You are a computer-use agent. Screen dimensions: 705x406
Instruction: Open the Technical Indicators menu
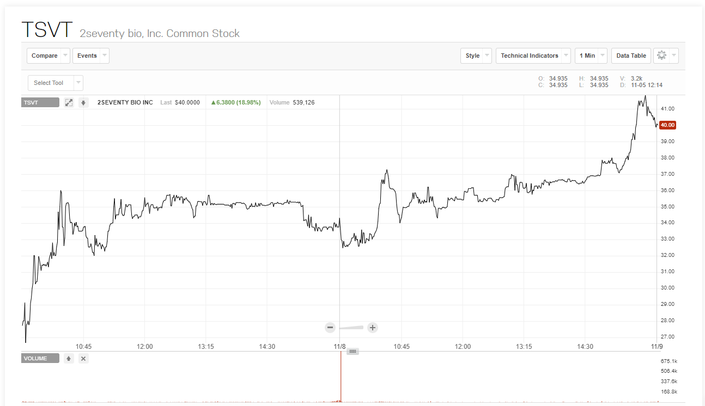coord(533,56)
